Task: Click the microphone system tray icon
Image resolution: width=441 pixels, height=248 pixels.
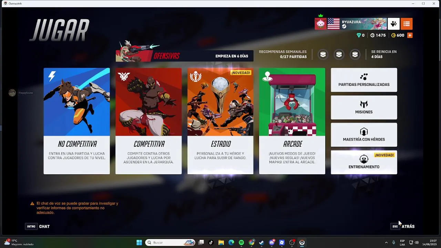Action: [x=393, y=242]
